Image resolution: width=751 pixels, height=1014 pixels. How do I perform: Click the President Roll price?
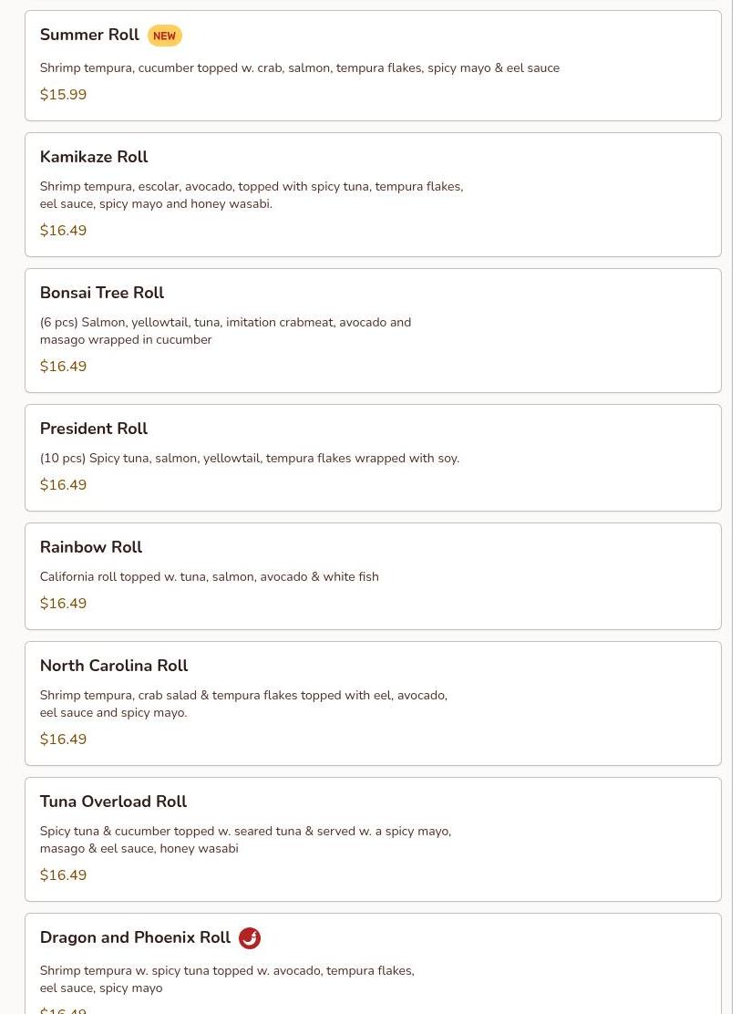(64, 485)
